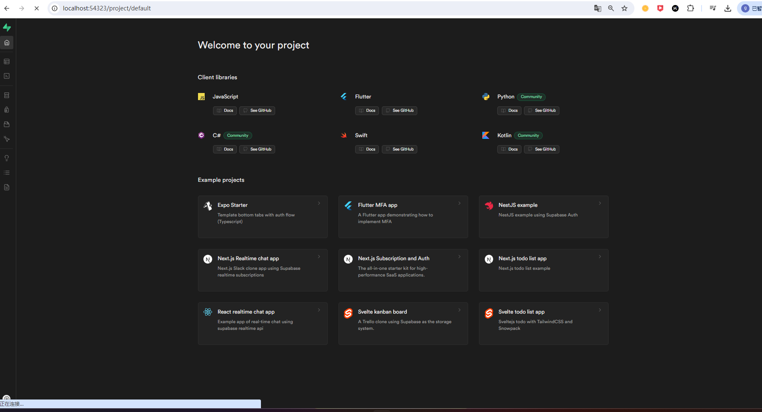Open the browser extensions puzzle icon
Image resolution: width=762 pixels, height=412 pixels.
pyautogui.click(x=691, y=8)
